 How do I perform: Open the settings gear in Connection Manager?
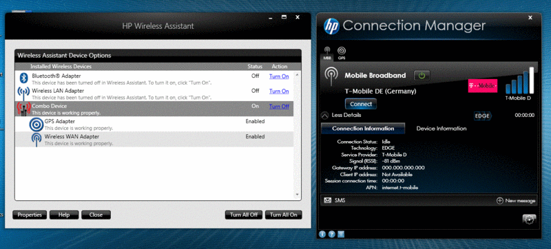(529, 219)
